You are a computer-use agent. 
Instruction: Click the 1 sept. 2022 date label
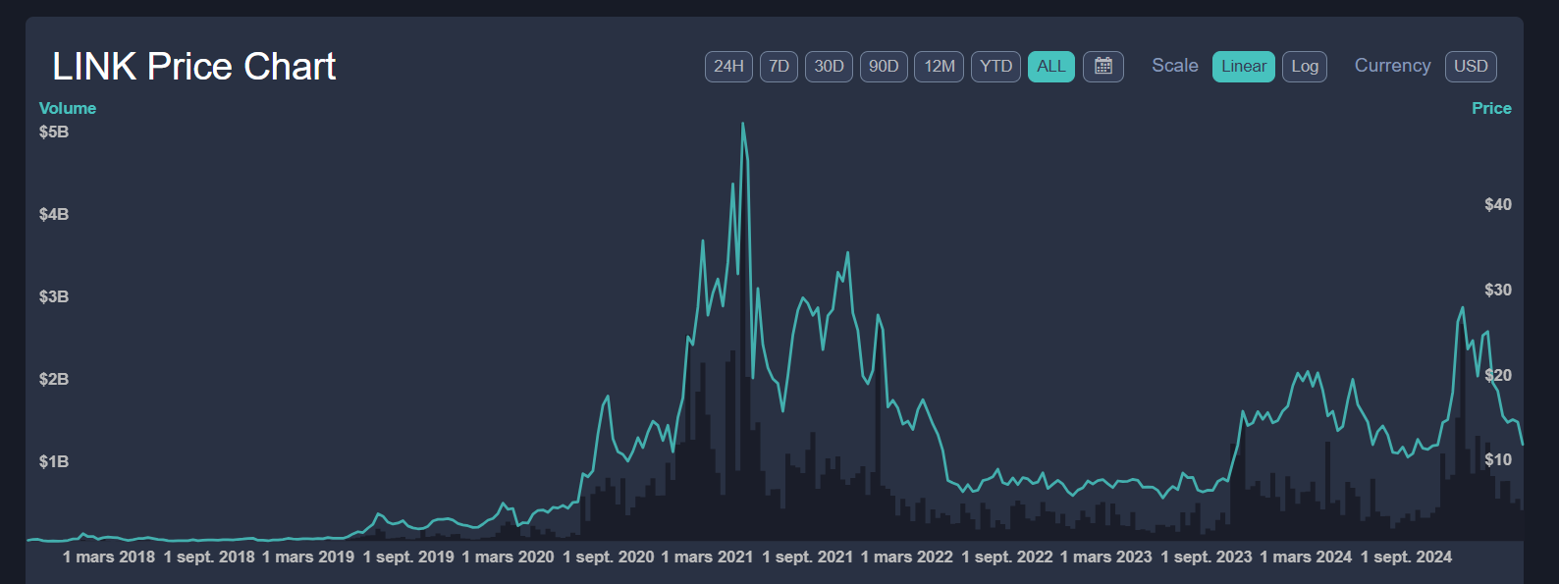(x=1007, y=557)
